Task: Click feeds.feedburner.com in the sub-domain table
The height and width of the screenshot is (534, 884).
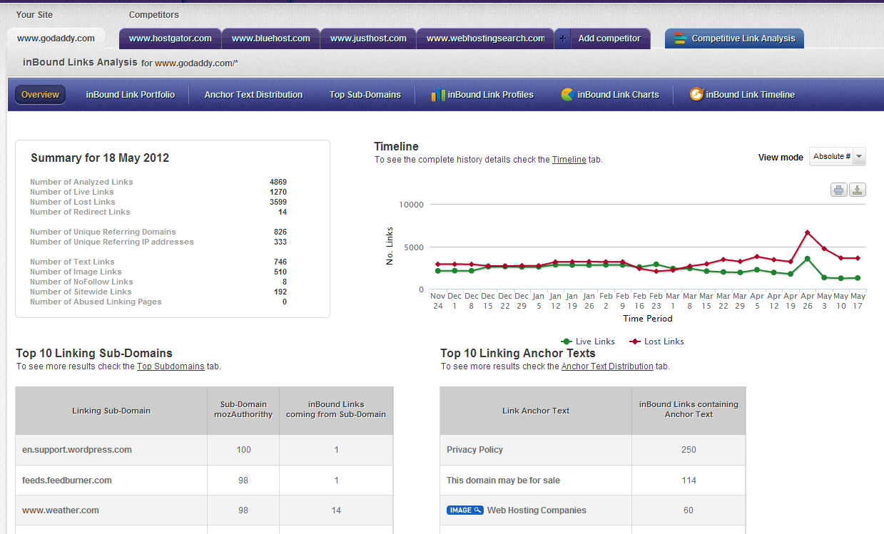Action: click(67, 481)
